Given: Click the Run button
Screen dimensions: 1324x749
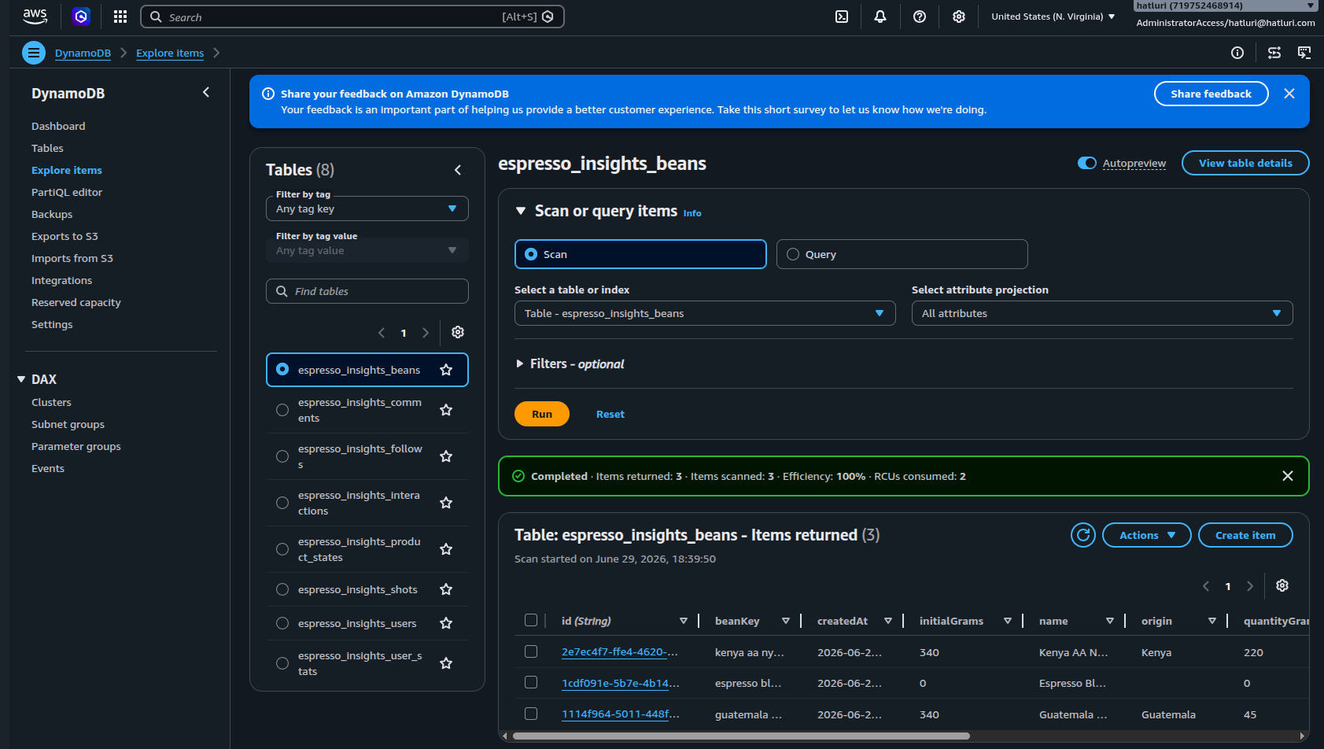Looking at the screenshot, I should (542, 414).
